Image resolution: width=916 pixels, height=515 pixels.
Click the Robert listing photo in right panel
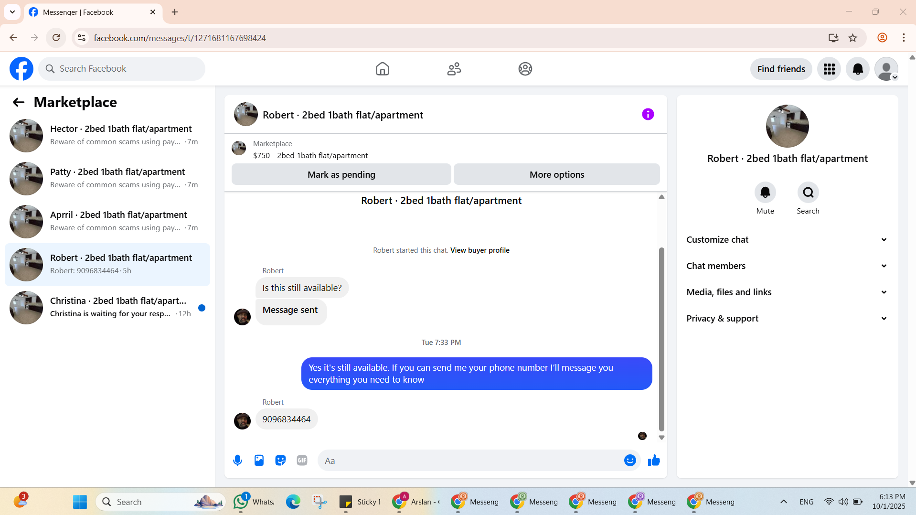tap(787, 126)
